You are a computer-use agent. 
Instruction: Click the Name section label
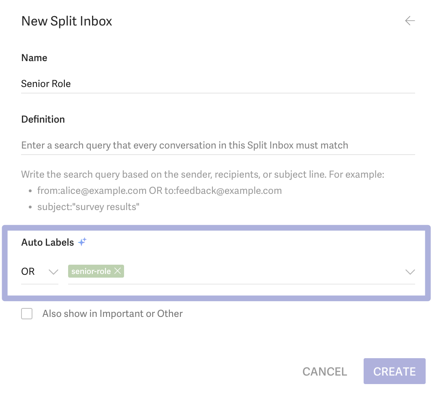pyautogui.click(x=34, y=58)
